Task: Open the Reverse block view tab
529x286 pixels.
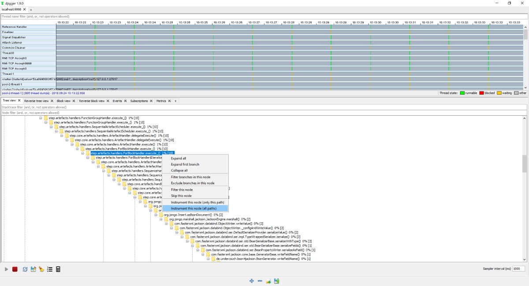Action: 92,101
